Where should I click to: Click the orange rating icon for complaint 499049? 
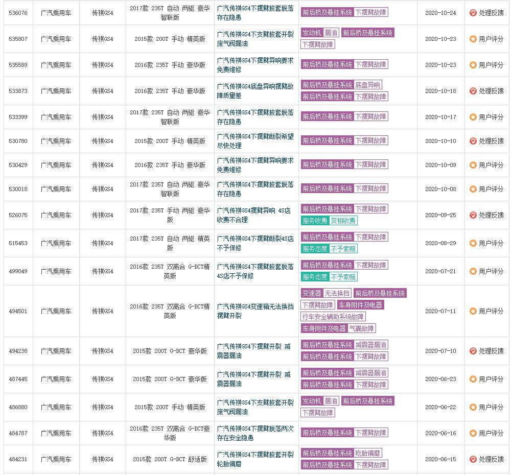pos(473,271)
